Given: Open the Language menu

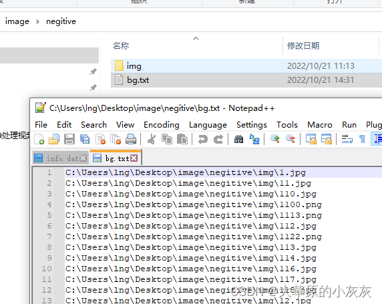Looking at the screenshot, I should coord(208,125).
